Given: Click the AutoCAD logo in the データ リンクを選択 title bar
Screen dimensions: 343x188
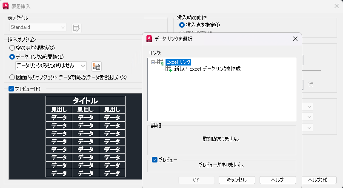Looking at the screenshot, I should pos(149,39).
